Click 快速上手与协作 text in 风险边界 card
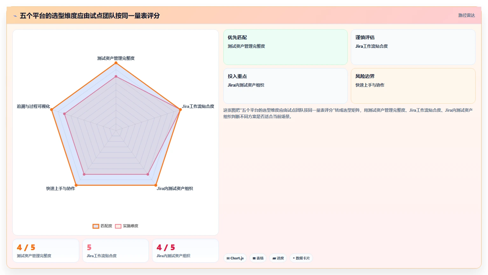Viewport: 488px width, 275px height. 370,85
